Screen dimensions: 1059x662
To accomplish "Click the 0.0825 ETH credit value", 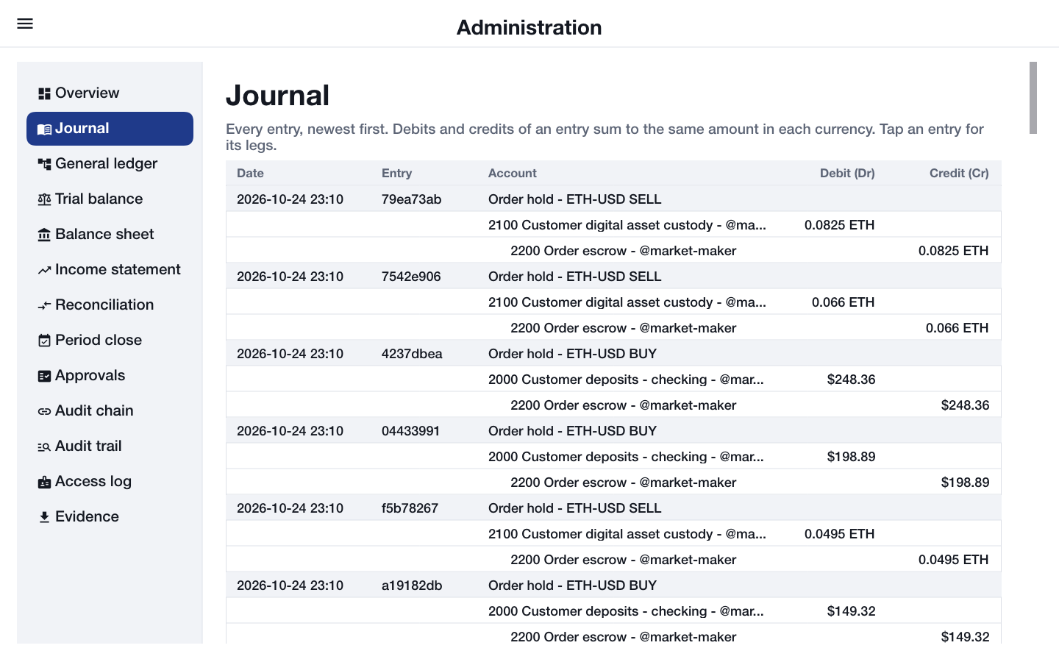I will coord(953,251).
